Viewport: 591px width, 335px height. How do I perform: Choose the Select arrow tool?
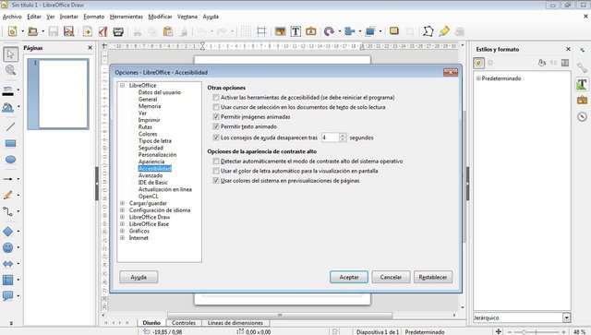point(10,54)
